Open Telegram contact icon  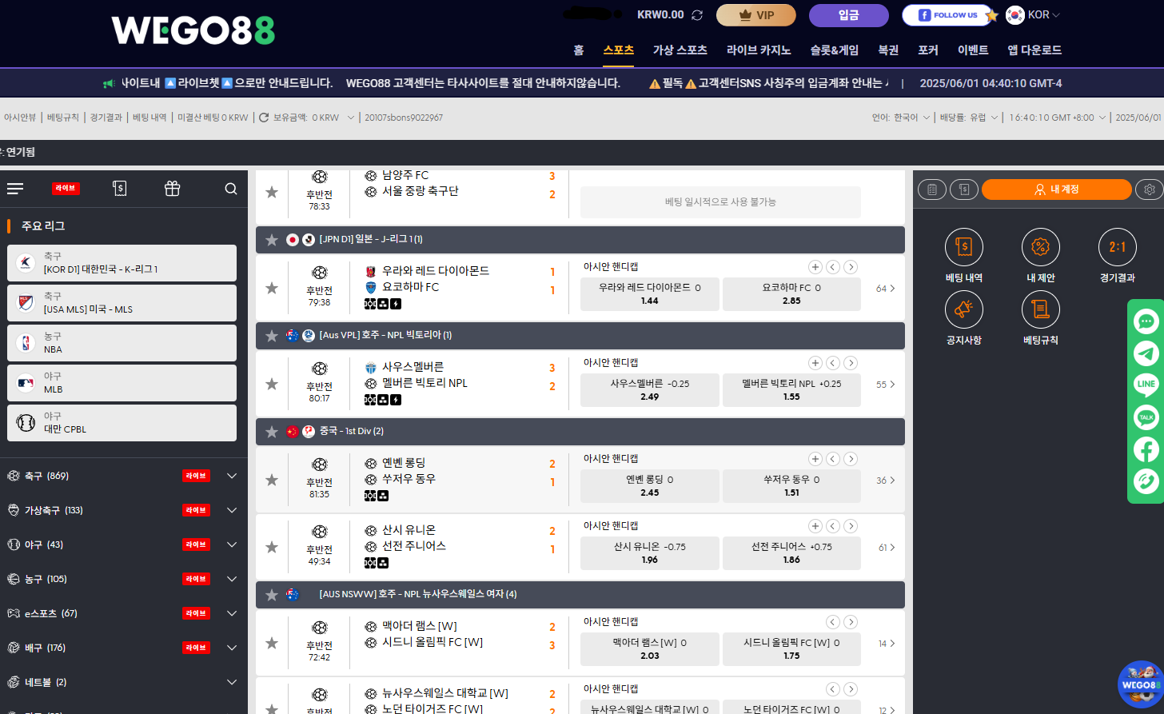[1146, 353]
